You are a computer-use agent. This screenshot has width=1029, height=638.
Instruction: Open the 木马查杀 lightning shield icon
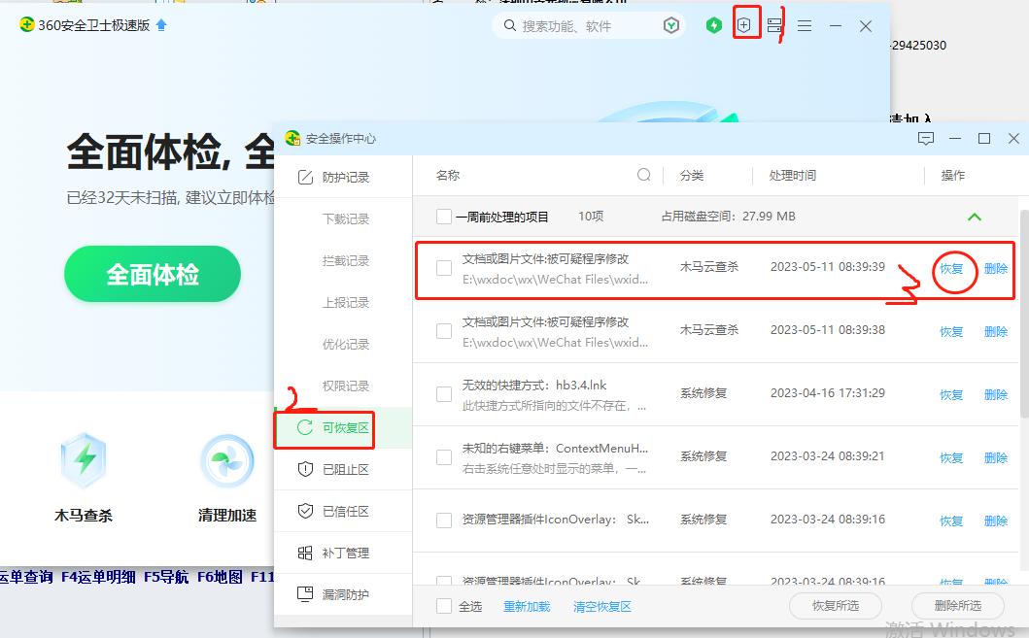(x=84, y=460)
